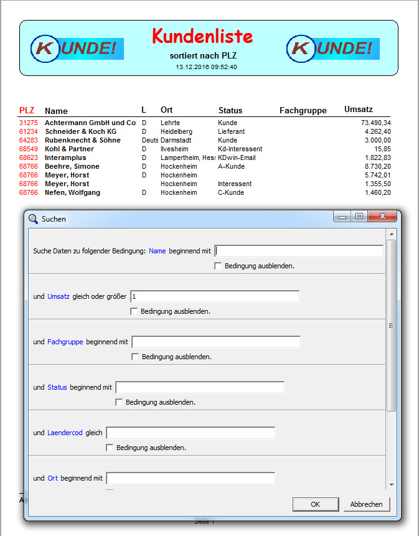Image resolution: width=419 pixels, height=536 pixels.
Task: Click Umsatz value '73.490,34'
Action: coord(375,123)
